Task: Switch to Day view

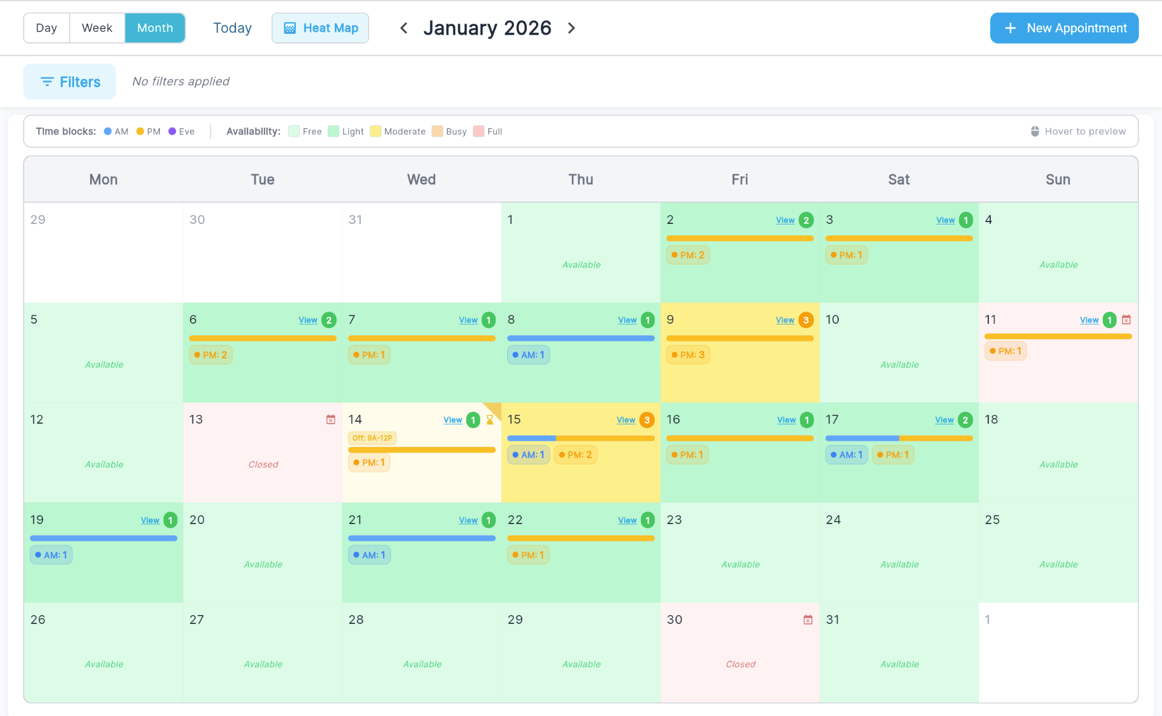Action: pyautogui.click(x=47, y=28)
